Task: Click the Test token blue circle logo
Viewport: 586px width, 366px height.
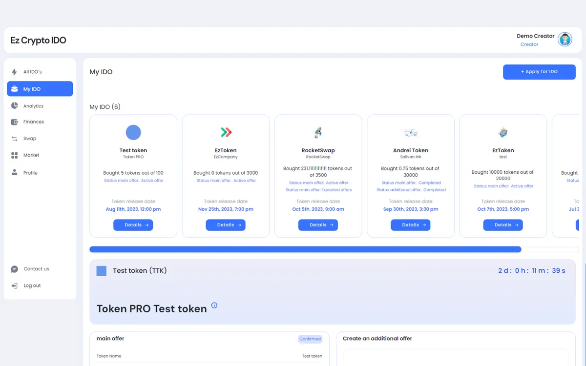Action: pos(133,132)
